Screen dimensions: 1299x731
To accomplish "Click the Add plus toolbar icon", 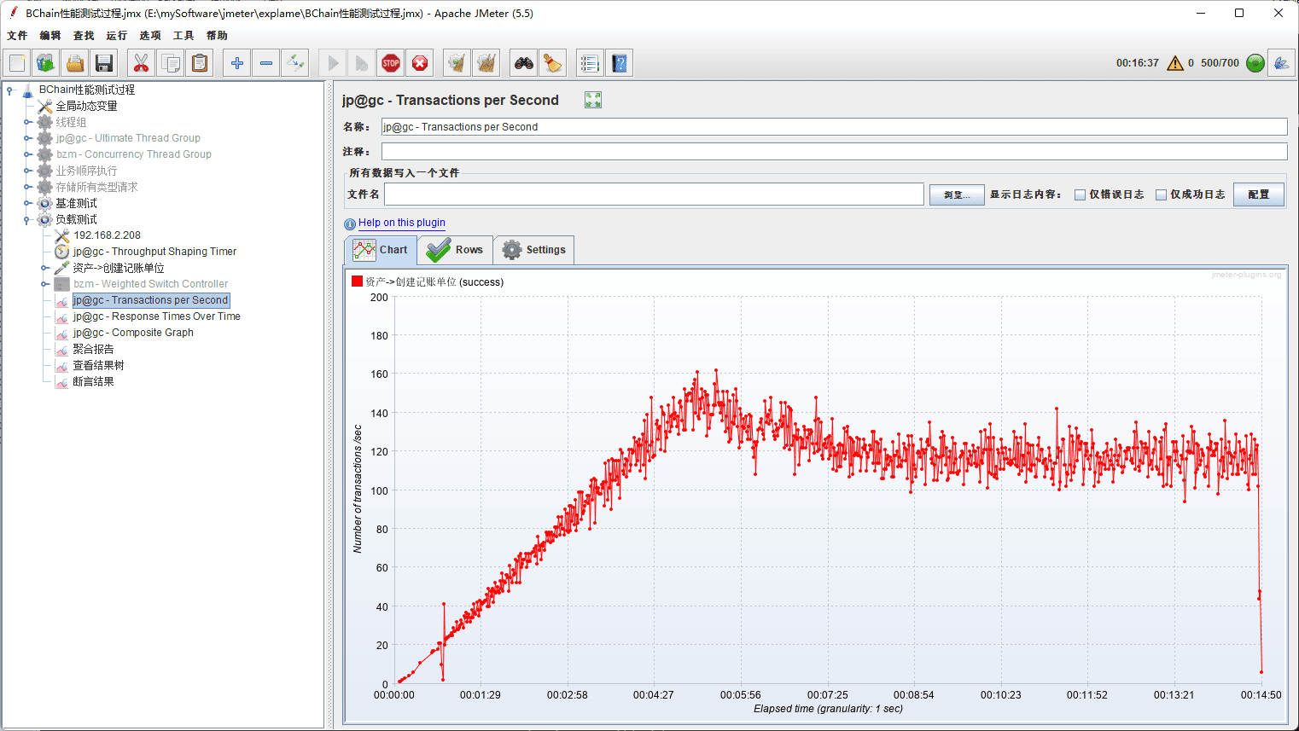I will [237, 63].
